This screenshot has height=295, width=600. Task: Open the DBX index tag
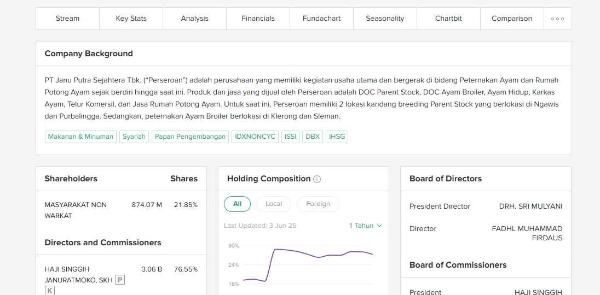(x=313, y=137)
